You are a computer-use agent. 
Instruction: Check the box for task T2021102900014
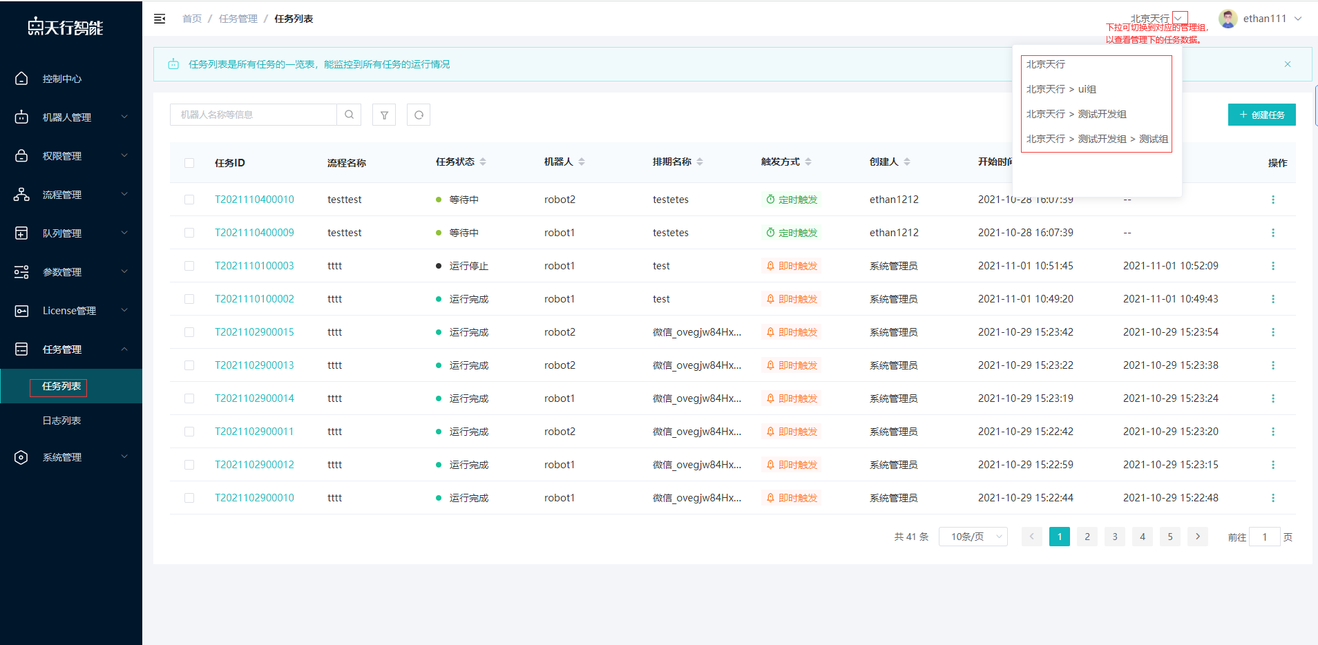[x=189, y=398]
